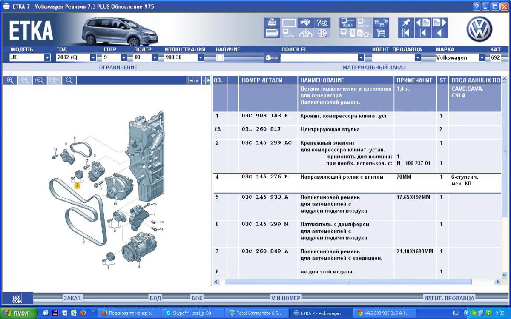The width and height of the screenshot is (511, 319).
Task: Click the list view icon under printer
Action: pos(272,33)
